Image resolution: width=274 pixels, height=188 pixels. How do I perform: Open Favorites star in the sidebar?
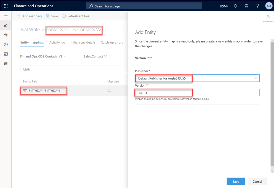pos(6,35)
